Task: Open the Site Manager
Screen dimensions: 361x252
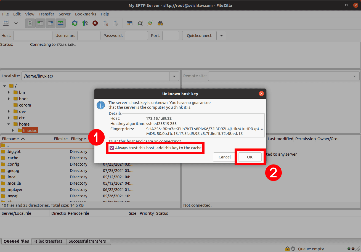Action: point(6,23)
